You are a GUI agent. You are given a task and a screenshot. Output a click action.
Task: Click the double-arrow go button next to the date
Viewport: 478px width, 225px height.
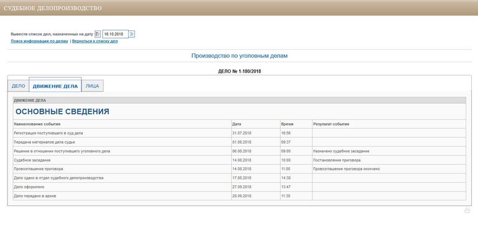132,34
